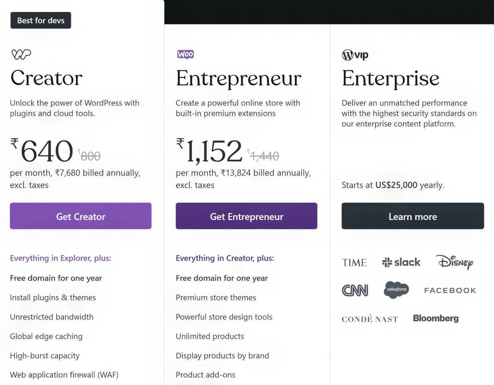Select the Facebook logo
This screenshot has height=385, width=494.
pyautogui.click(x=450, y=290)
